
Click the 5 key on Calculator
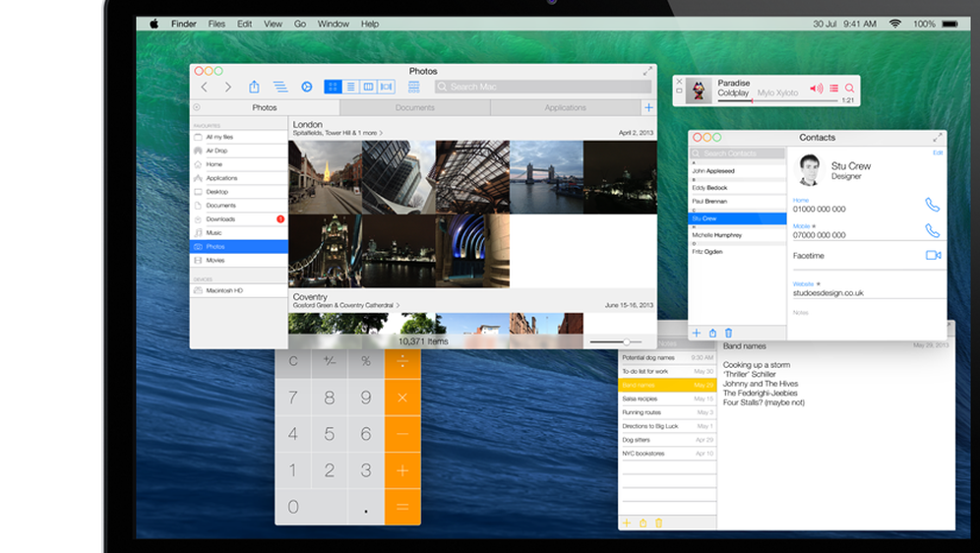pyautogui.click(x=330, y=434)
